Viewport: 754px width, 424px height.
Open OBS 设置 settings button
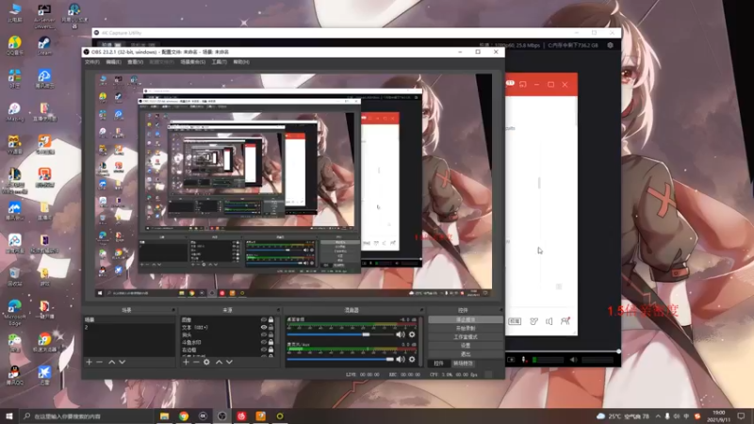(x=466, y=346)
